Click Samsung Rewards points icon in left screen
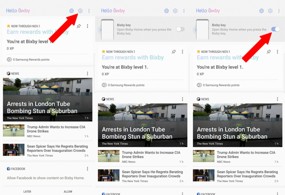Viewport: 285px width, 195px height. point(9,59)
